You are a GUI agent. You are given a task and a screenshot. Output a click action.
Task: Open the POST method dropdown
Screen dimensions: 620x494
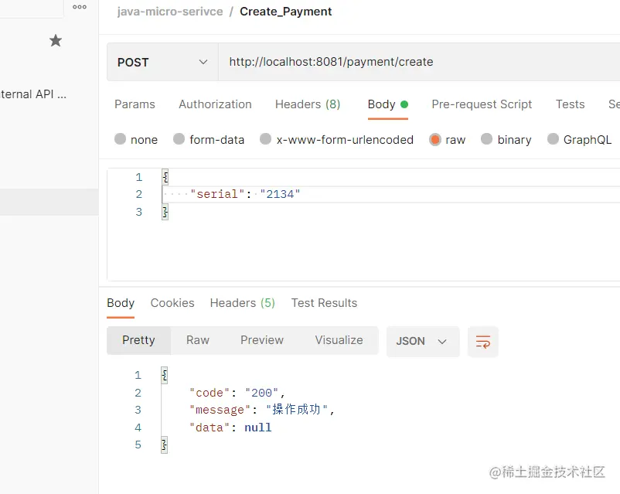pos(162,62)
